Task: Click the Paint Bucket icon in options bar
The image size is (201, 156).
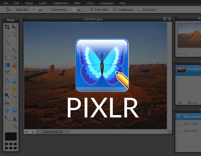Action: (x=8, y=9)
